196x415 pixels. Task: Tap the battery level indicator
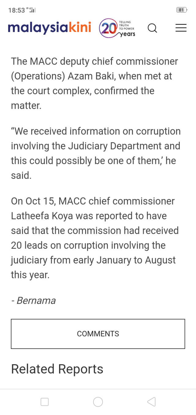tap(181, 10)
